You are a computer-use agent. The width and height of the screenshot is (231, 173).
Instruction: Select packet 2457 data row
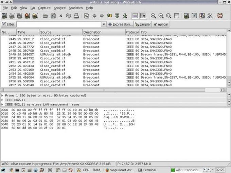(x=113, y=85)
